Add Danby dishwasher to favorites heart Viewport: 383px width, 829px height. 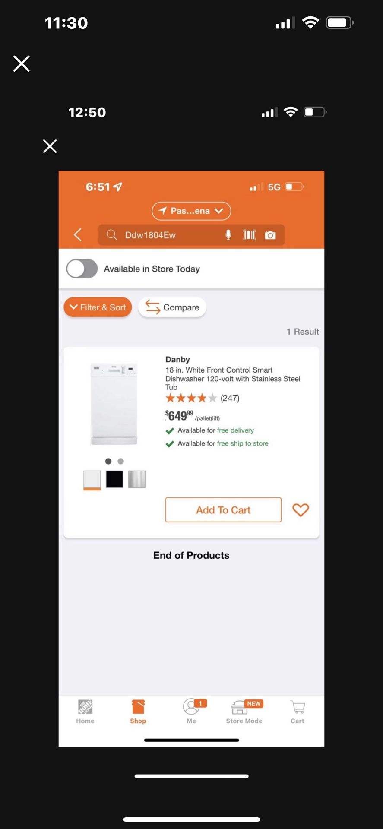tap(301, 510)
